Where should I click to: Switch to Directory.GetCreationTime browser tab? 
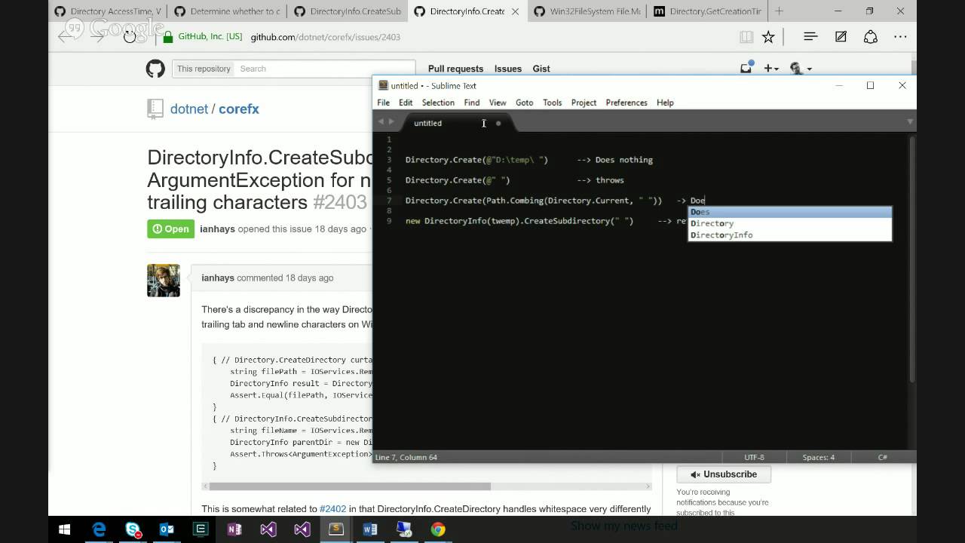point(709,11)
